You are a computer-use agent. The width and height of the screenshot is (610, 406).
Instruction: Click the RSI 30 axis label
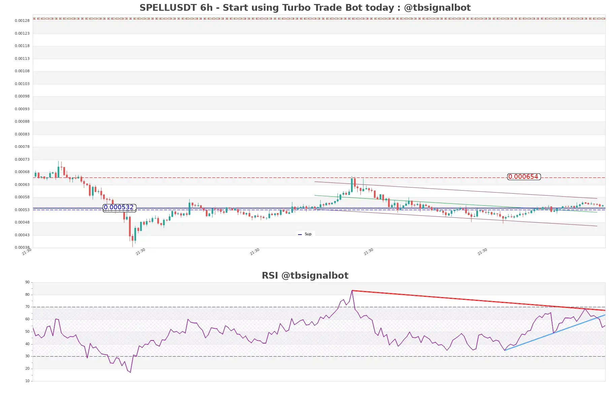click(28, 356)
